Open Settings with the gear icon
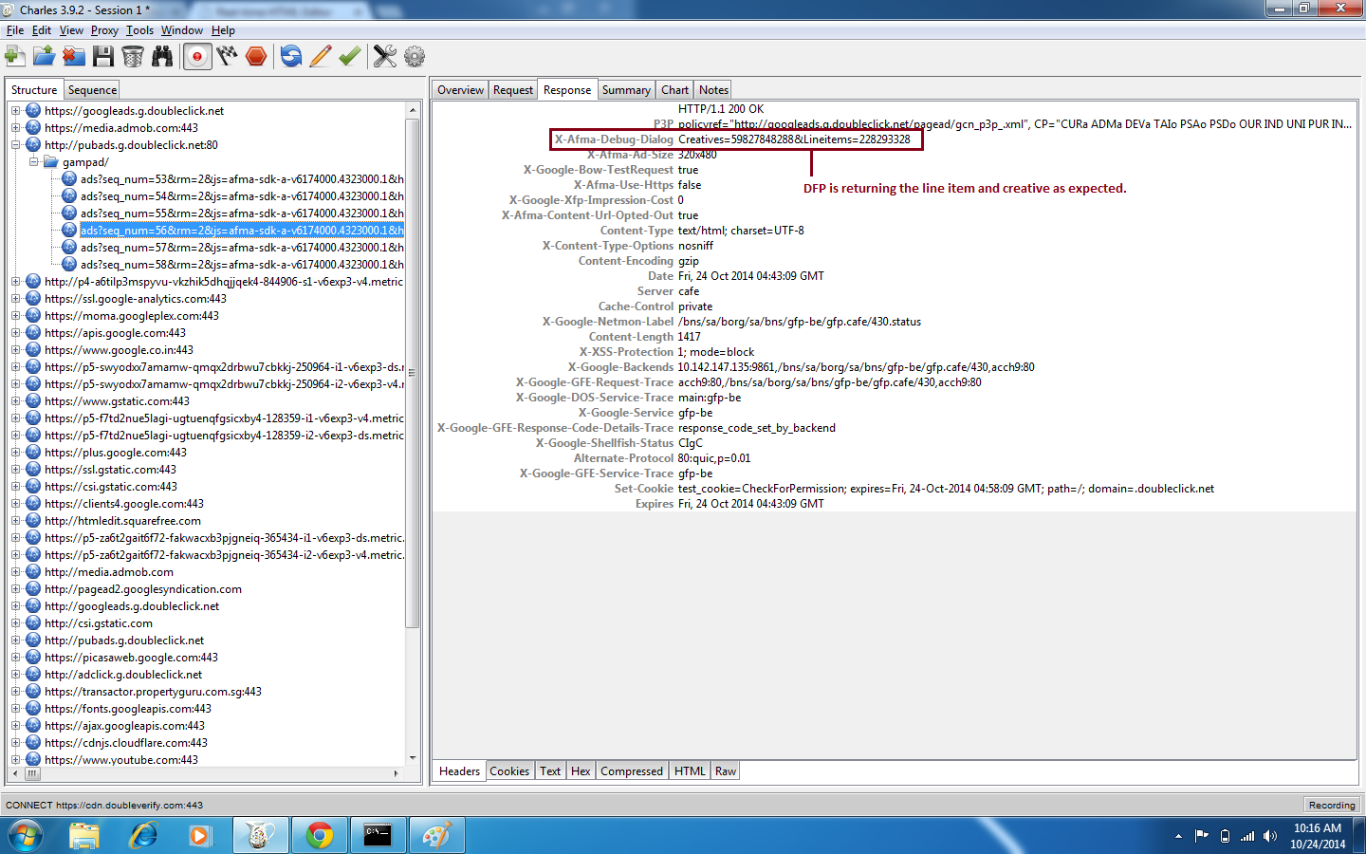 point(415,56)
